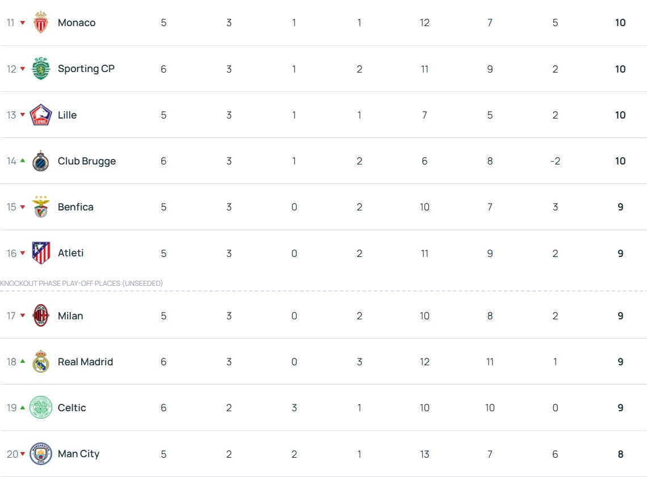Click the Milan club crest
647x477 pixels.
(x=41, y=316)
